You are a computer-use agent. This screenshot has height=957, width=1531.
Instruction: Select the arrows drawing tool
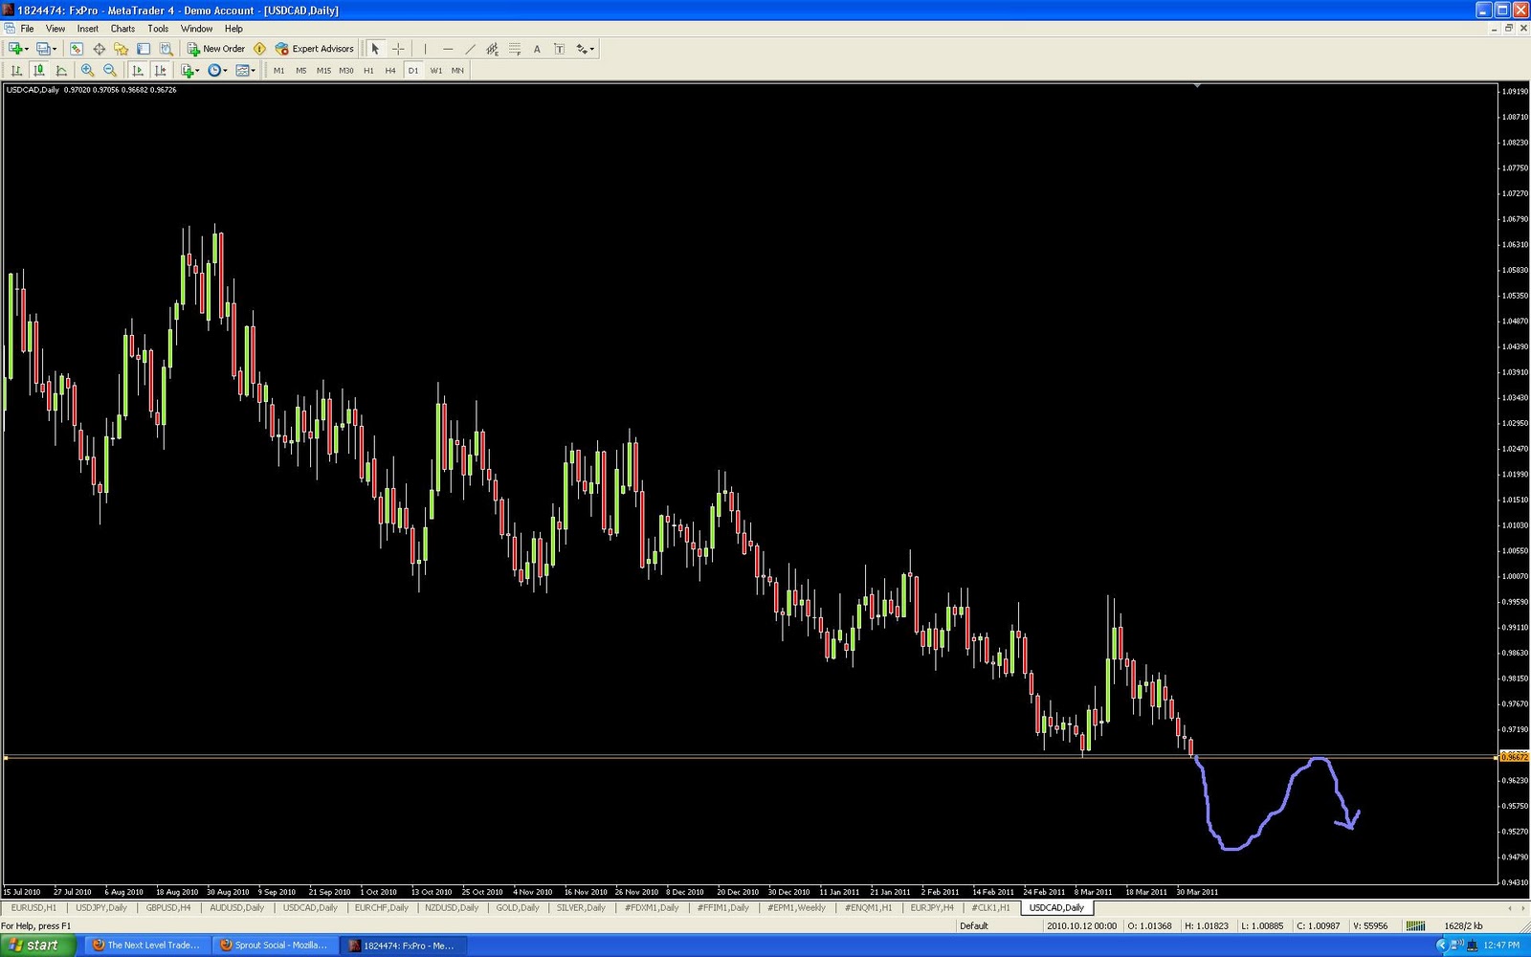pyautogui.click(x=581, y=49)
